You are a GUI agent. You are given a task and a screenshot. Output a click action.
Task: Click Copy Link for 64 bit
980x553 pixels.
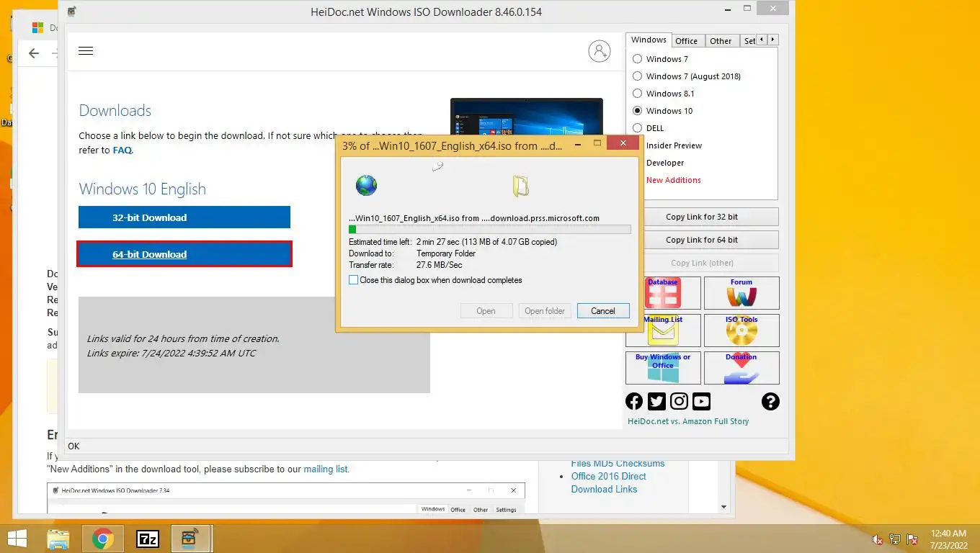click(x=702, y=240)
